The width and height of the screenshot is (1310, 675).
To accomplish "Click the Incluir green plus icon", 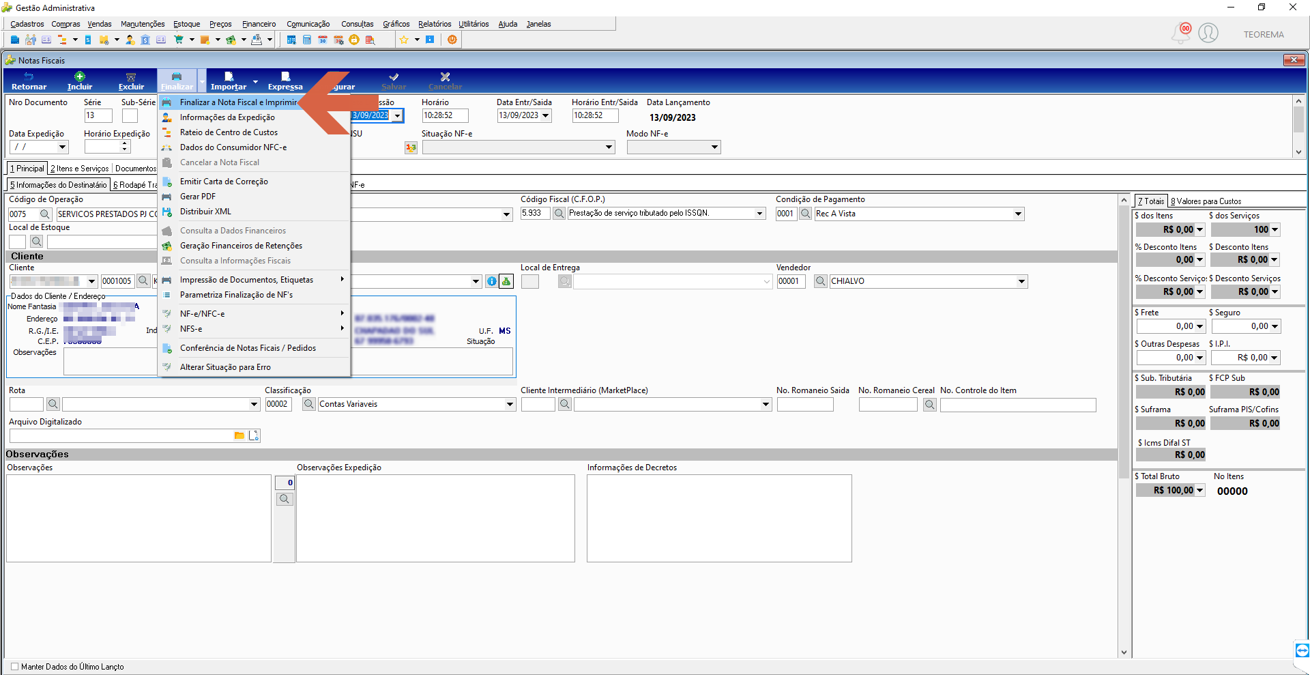I will tap(80, 77).
